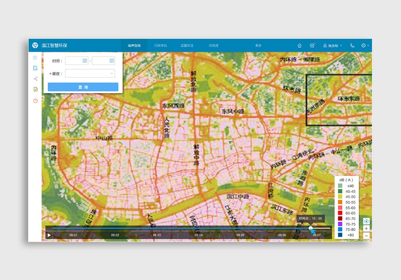The width and height of the screenshot is (401, 280).
Task: Zoom out the map with minus
Action: (x=366, y=236)
